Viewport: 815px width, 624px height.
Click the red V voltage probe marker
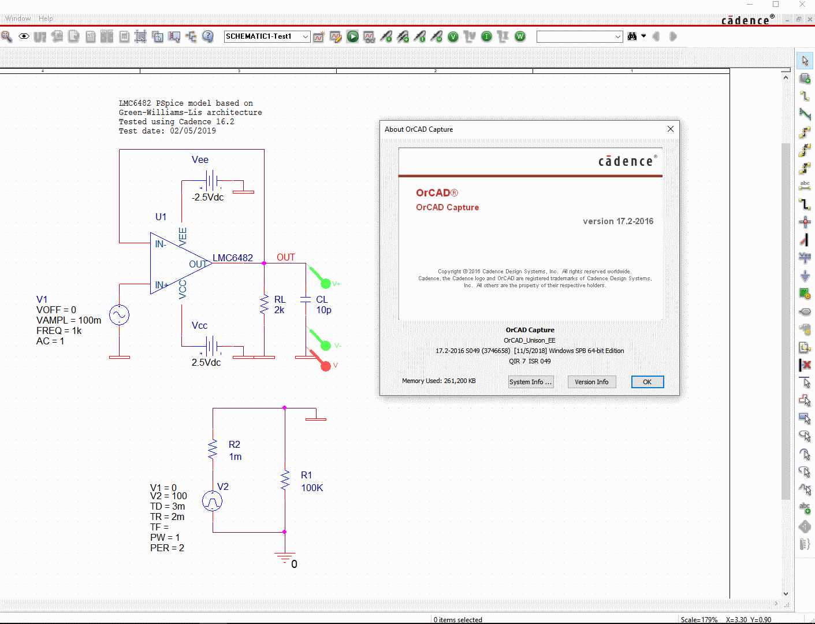pos(325,366)
